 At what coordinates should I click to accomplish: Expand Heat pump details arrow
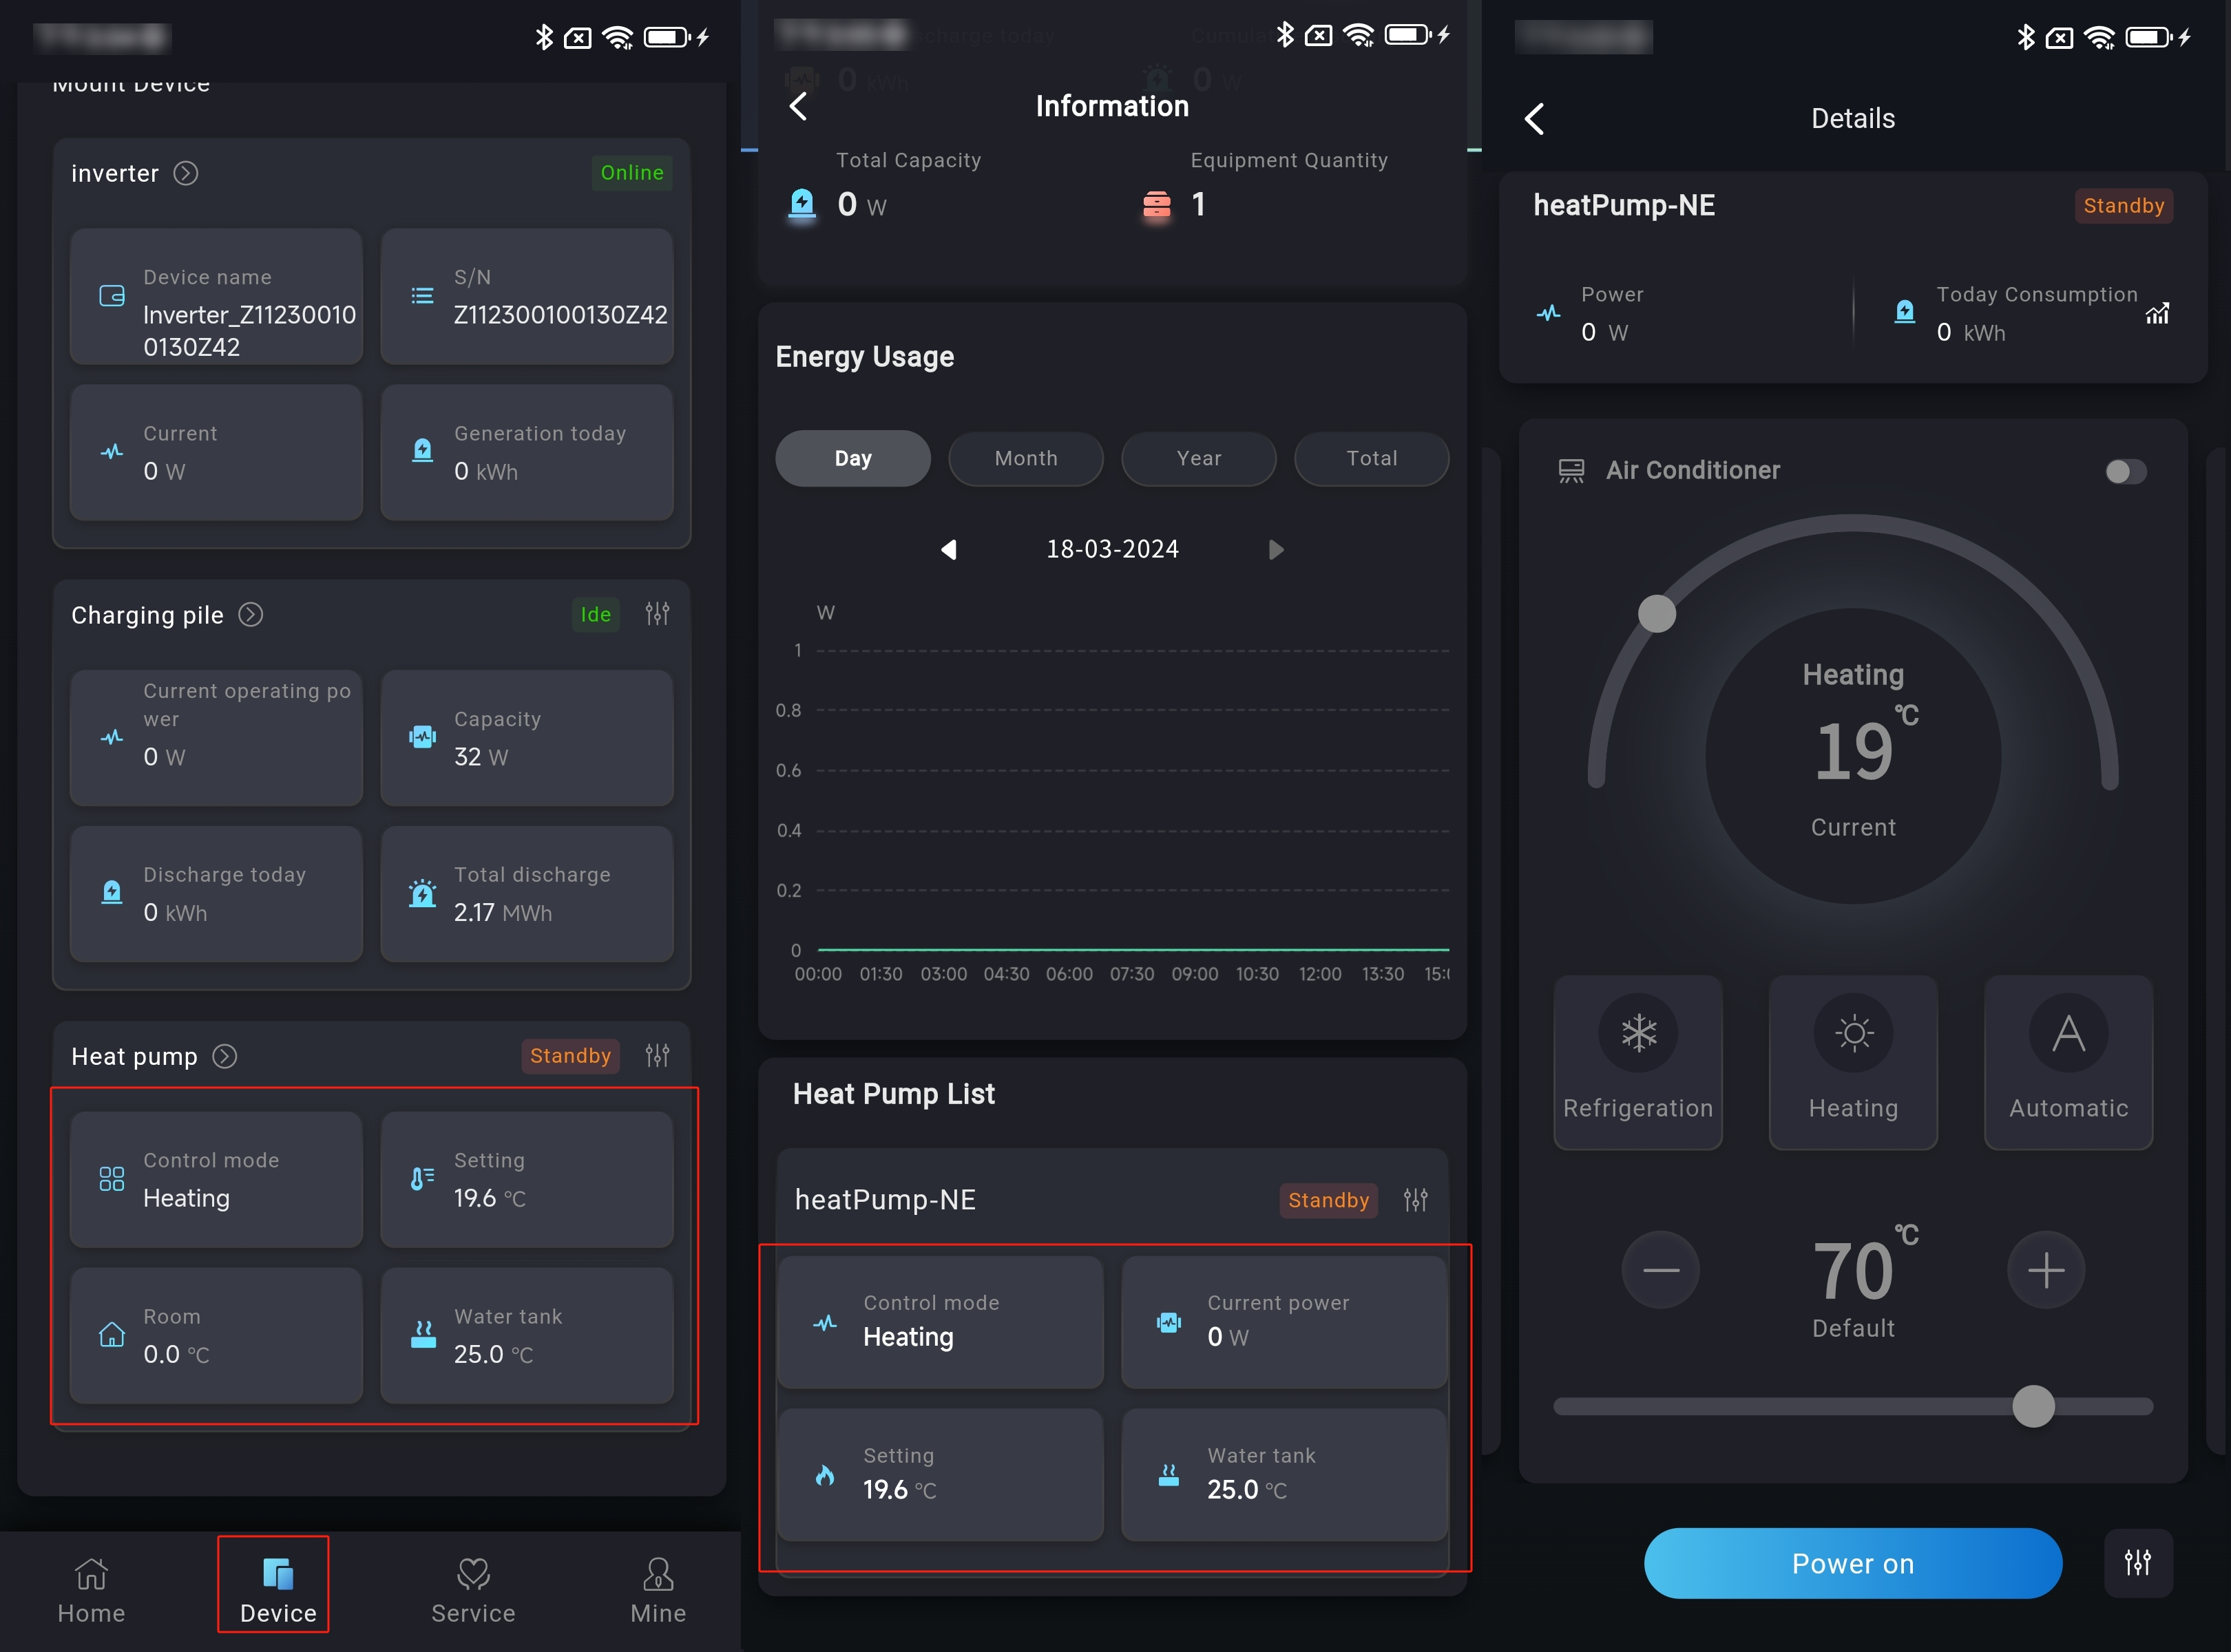(x=225, y=1056)
